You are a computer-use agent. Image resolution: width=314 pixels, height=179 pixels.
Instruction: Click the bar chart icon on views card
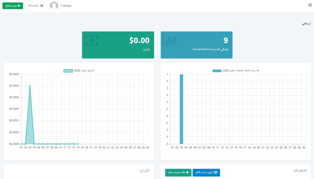click(170, 40)
